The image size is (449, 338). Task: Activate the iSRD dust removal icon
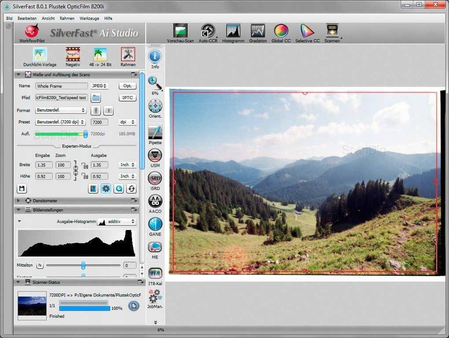click(x=155, y=178)
